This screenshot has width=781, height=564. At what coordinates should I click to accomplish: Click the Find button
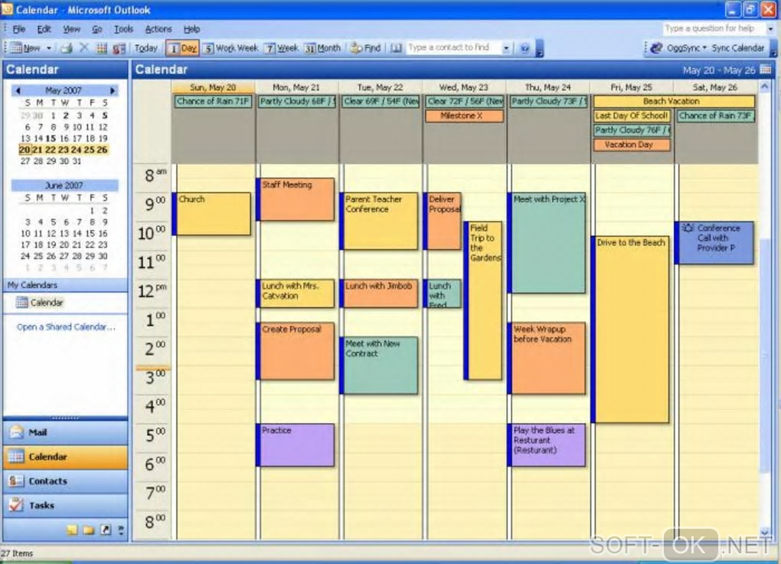pyautogui.click(x=365, y=48)
